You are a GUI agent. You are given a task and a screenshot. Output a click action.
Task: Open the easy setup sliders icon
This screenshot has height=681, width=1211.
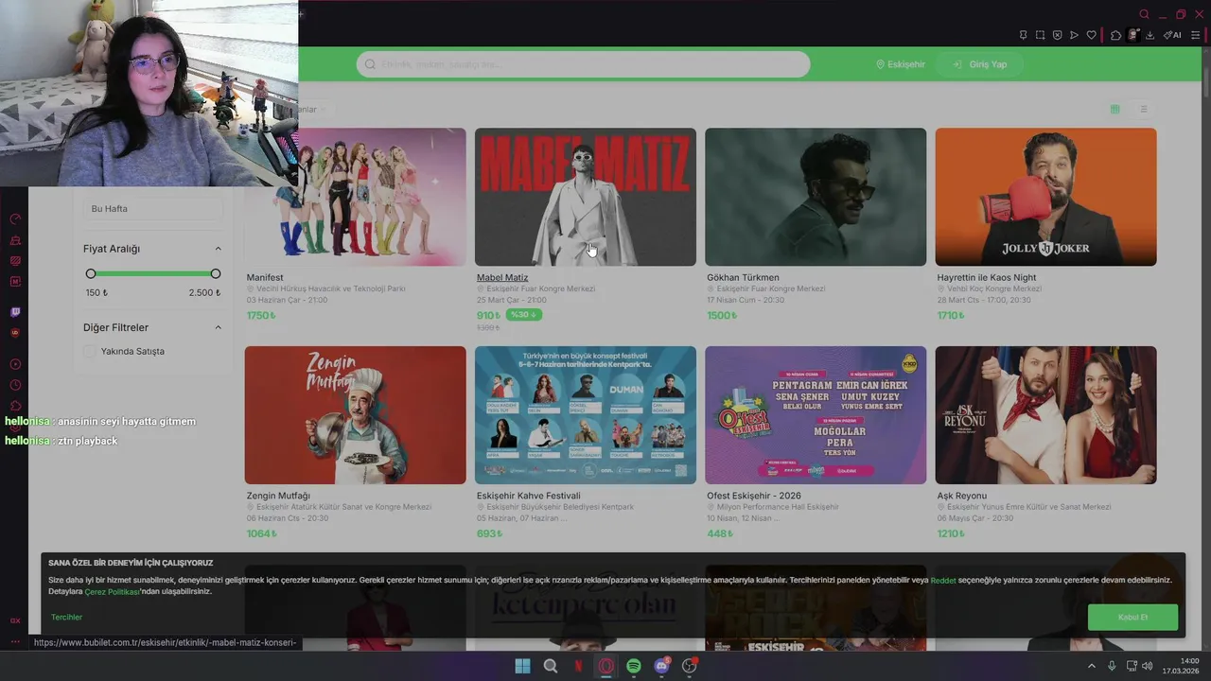[1195, 35]
